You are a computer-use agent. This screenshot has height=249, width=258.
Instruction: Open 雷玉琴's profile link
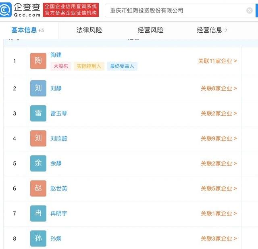click(x=59, y=113)
